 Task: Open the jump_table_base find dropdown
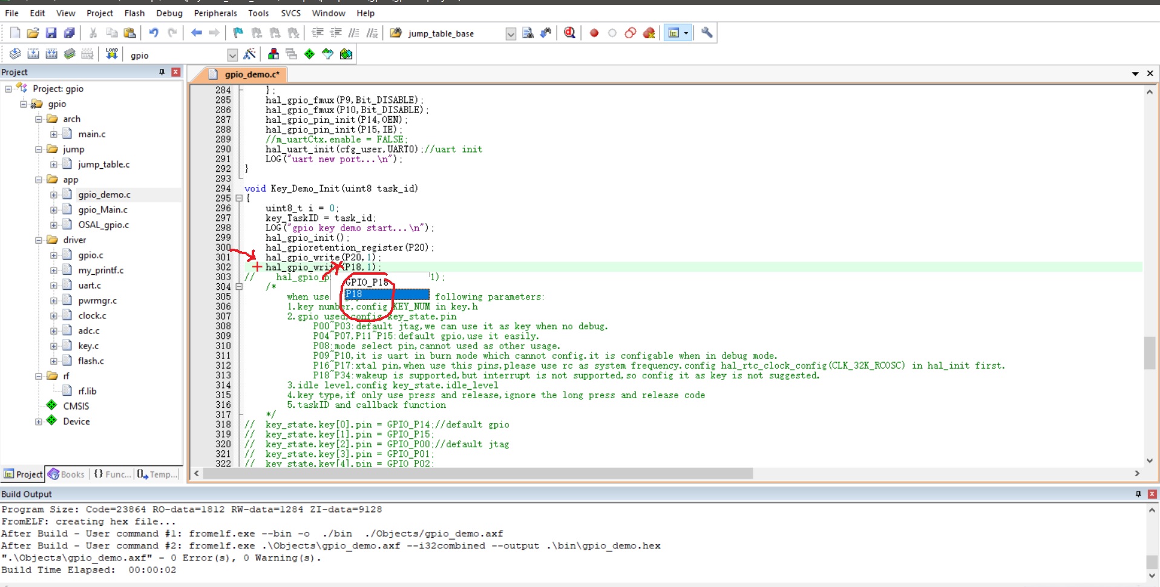tap(511, 34)
